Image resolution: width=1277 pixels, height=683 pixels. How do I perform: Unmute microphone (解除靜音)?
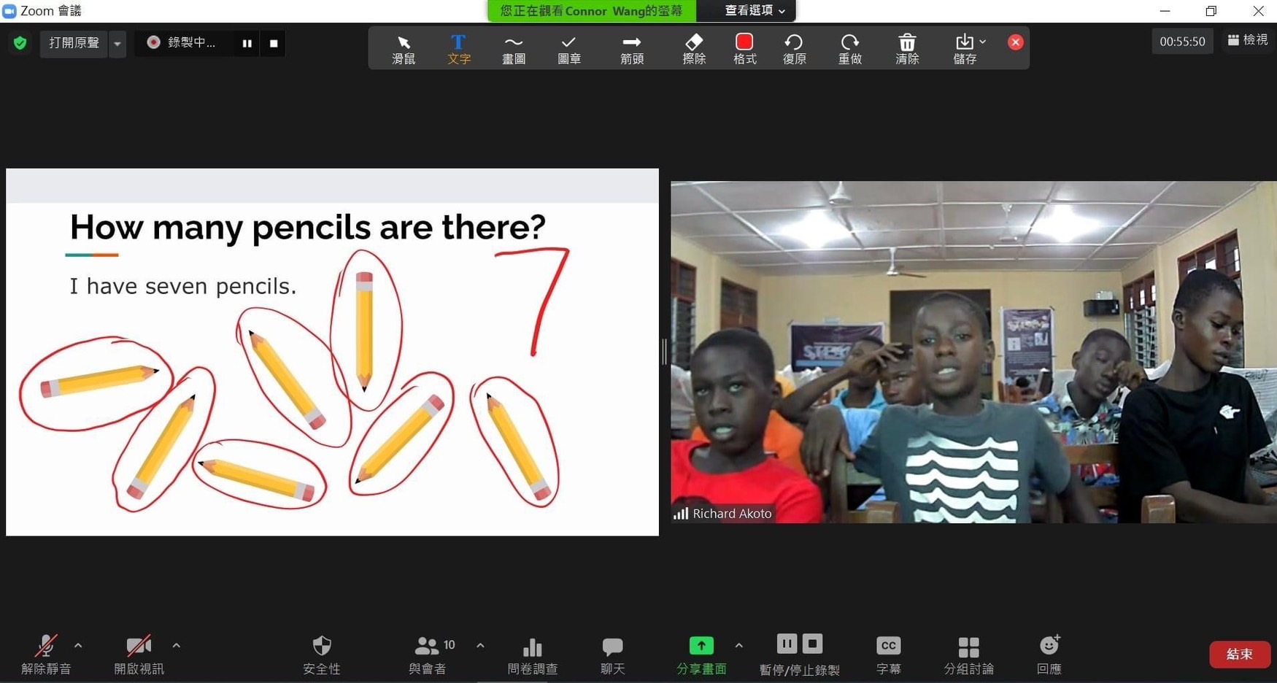coord(46,655)
